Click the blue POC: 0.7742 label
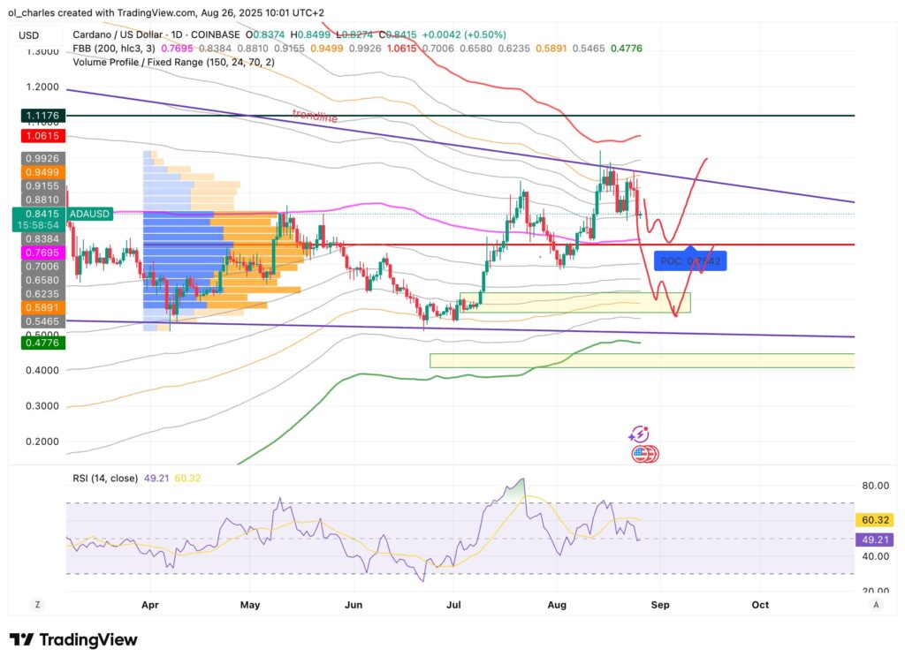 [x=691, y=260]
